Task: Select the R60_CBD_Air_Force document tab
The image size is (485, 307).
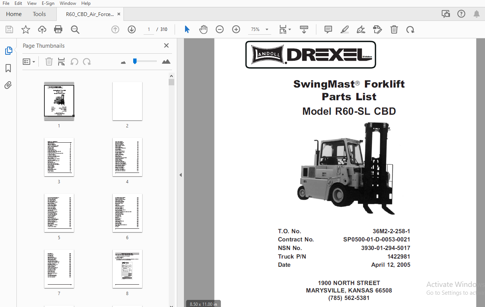Action: (90, 14)
